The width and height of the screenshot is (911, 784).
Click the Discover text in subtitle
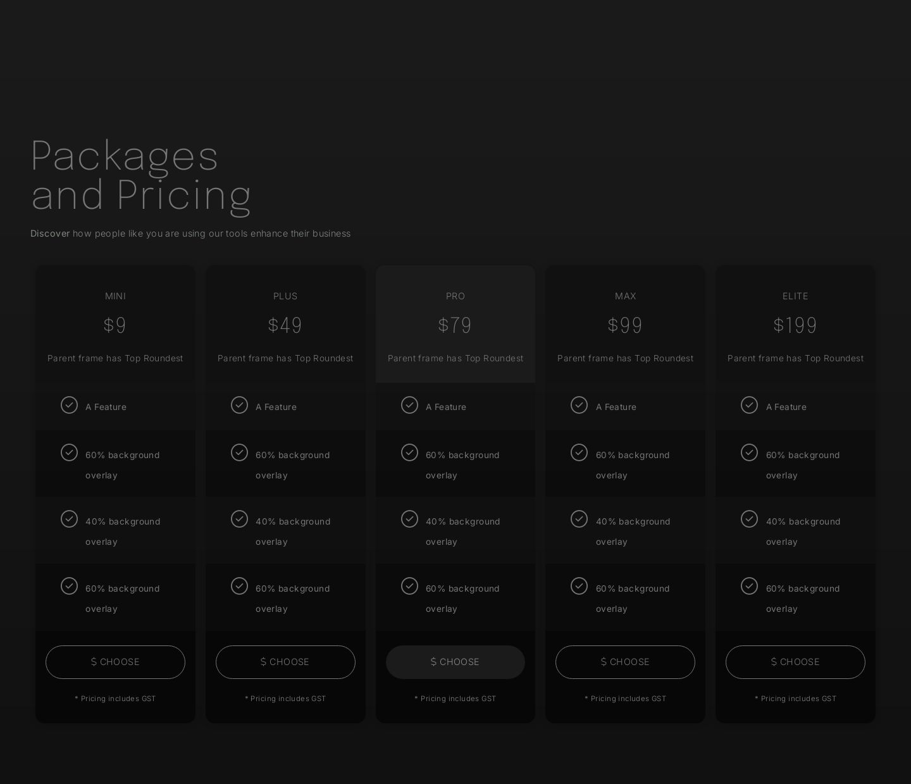tap(50, 233)
